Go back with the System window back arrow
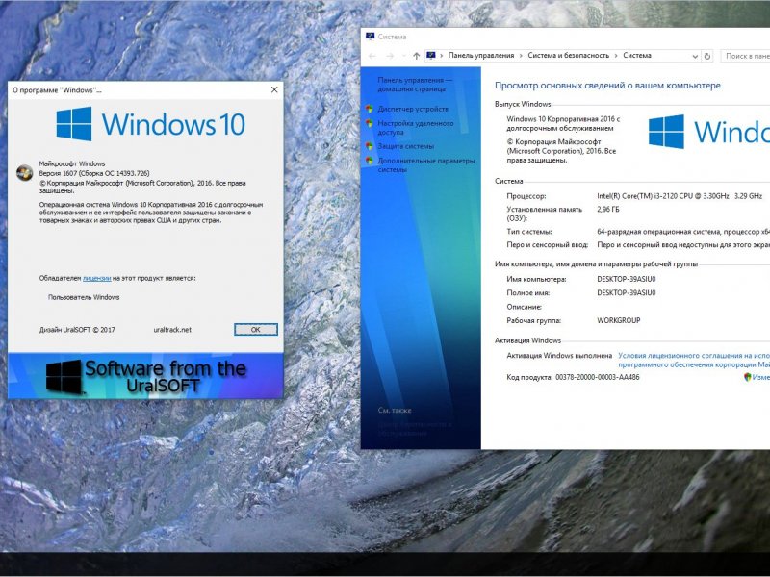This screenshot has width=770, height=577. 372,56
